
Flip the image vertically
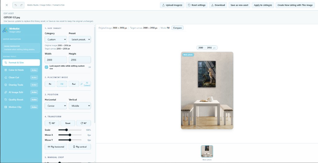tap(80, 147)
